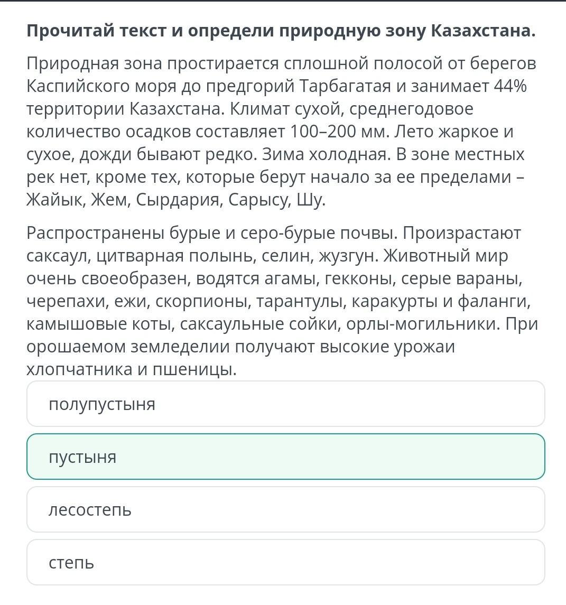Pick the «лесостепь» answer option
This screenshot has height=605, width=566.
pos(285,509)
